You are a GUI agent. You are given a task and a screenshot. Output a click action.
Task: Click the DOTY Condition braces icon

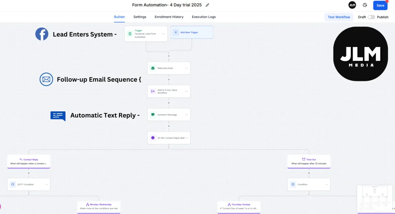point(13,184)
